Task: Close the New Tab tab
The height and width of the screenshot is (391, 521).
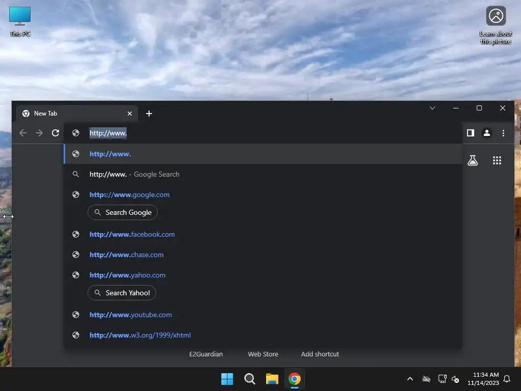Action: (130, 114)
